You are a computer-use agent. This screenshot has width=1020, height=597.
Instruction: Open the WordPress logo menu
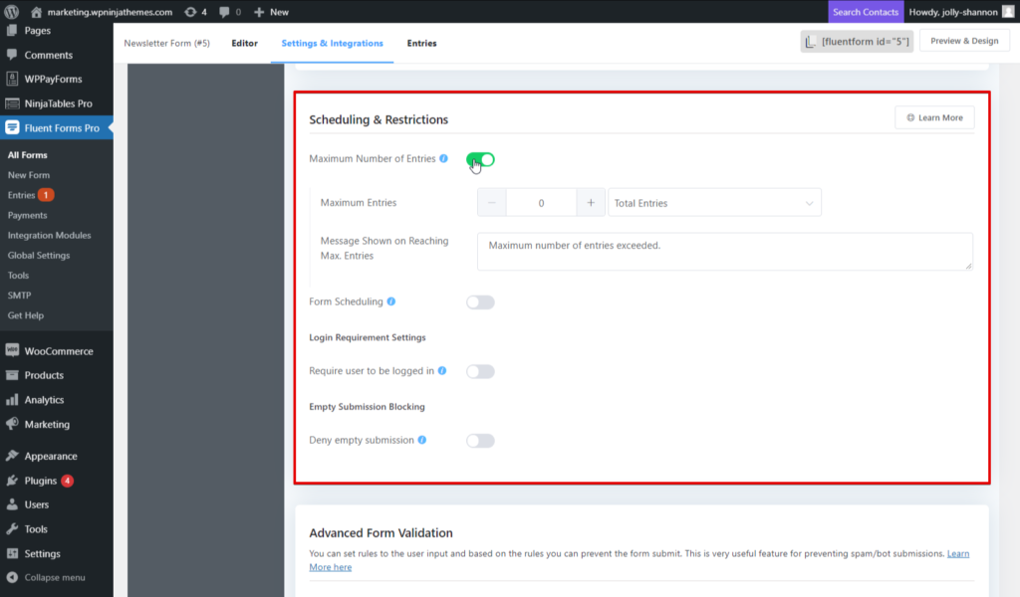[12, 12]
